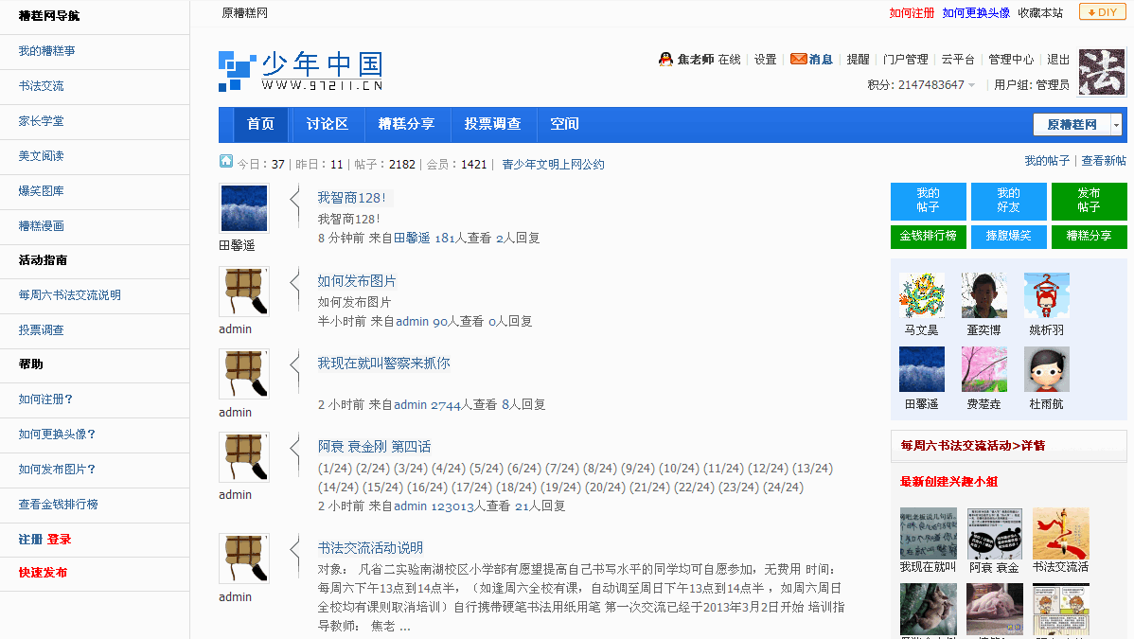Open 家长学堂 in left sidebar
Image resolution: width=1134 pixels, height=639 pixels.
point(42,121)
